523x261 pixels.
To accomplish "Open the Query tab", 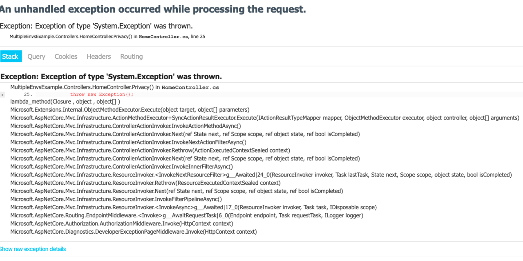I will (36, 57).
